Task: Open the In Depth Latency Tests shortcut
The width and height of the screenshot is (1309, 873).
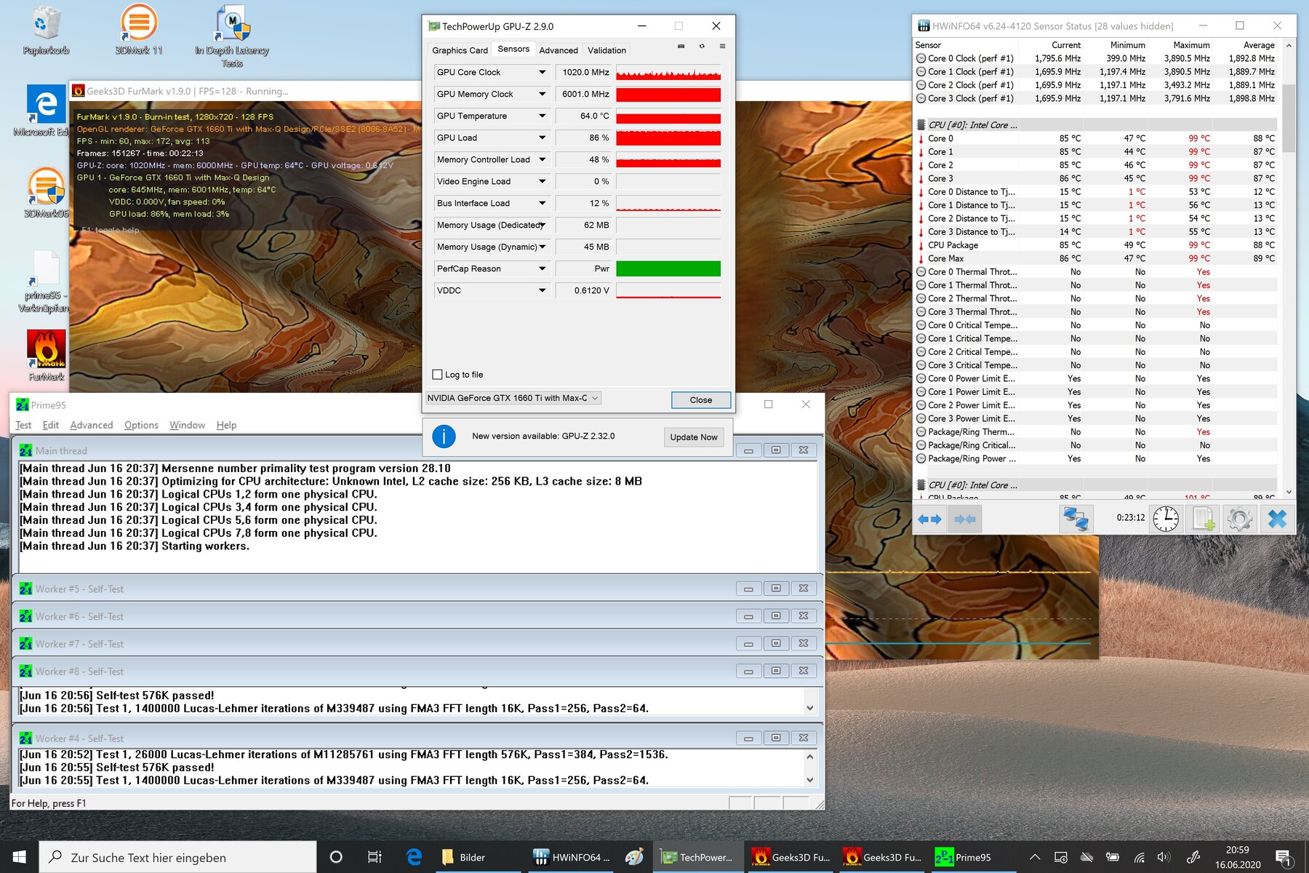Action: coord(232,36)
